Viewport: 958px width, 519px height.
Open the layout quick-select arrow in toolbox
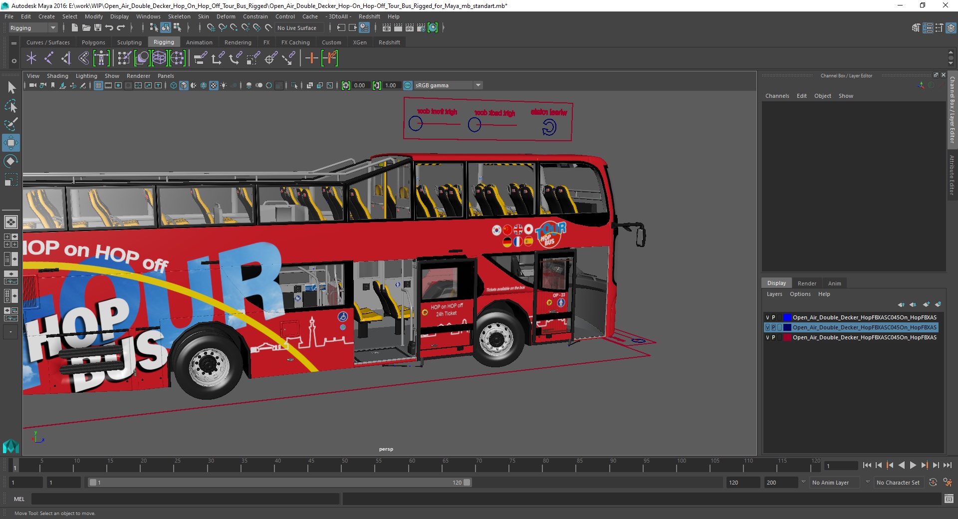point(10,331)
